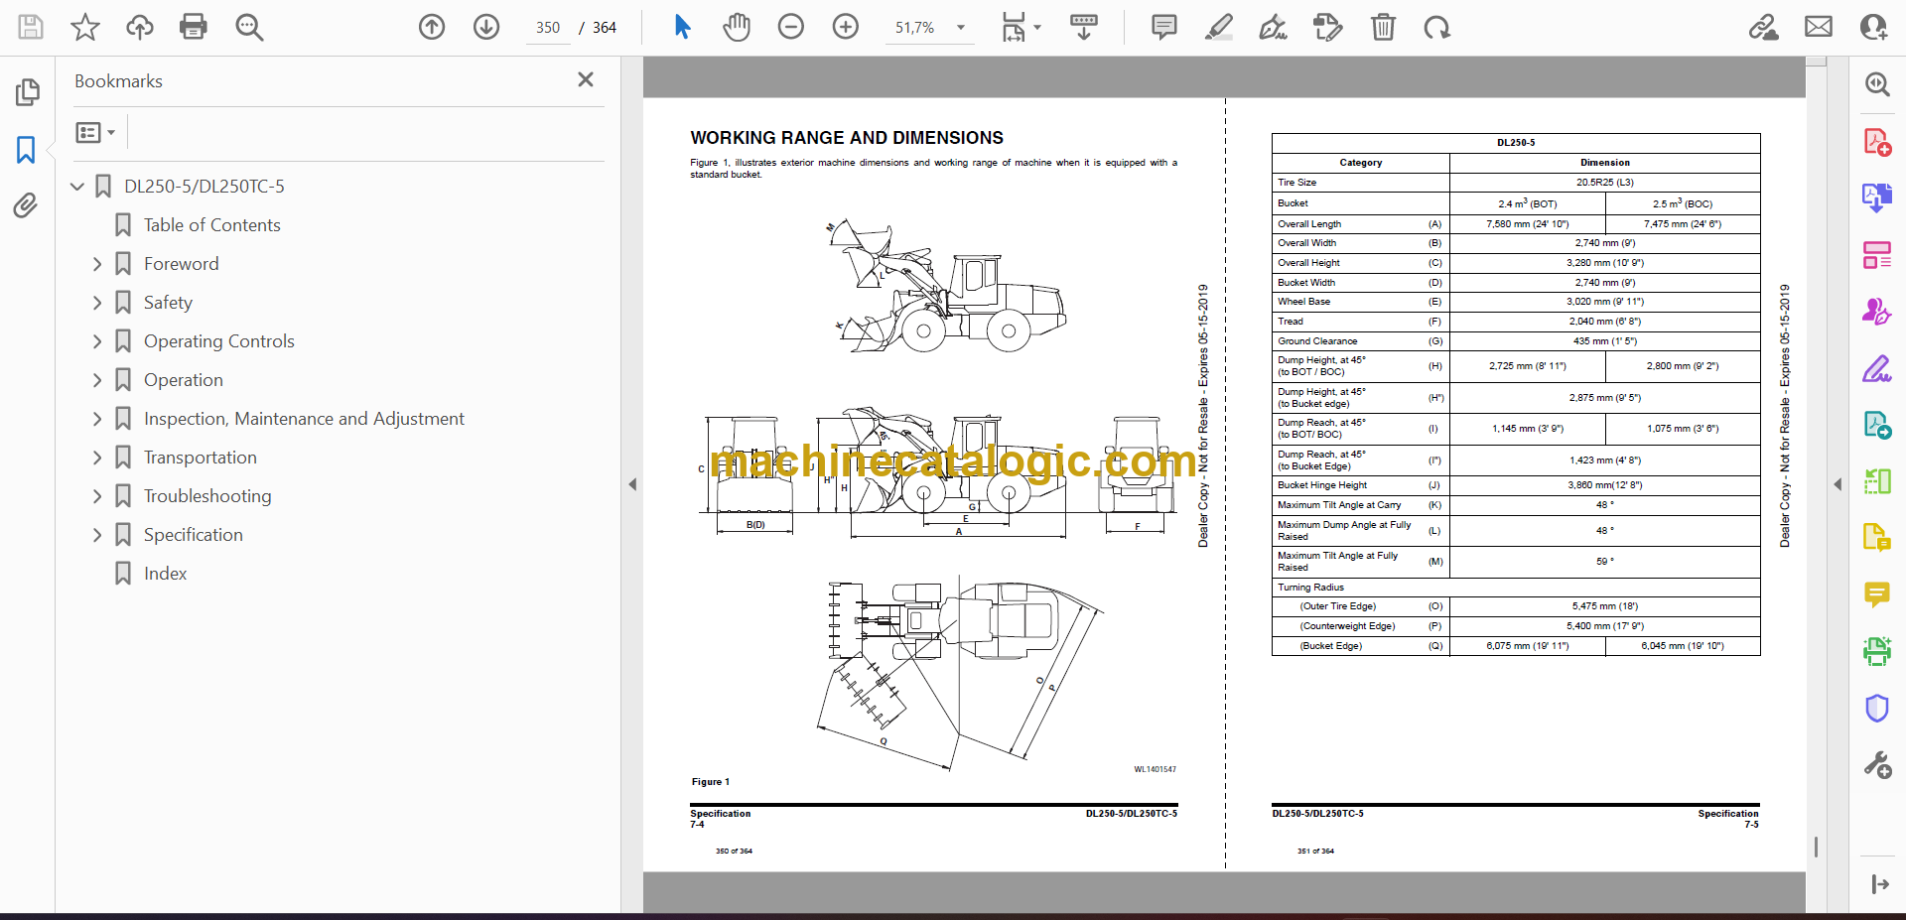Upload the file to cloud storage
The image size is (1906, 920).
click(140, 27)
